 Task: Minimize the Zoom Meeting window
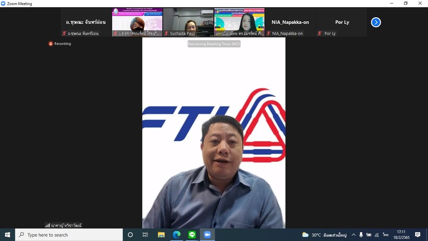pyautogui.click(x=391, y=3)
